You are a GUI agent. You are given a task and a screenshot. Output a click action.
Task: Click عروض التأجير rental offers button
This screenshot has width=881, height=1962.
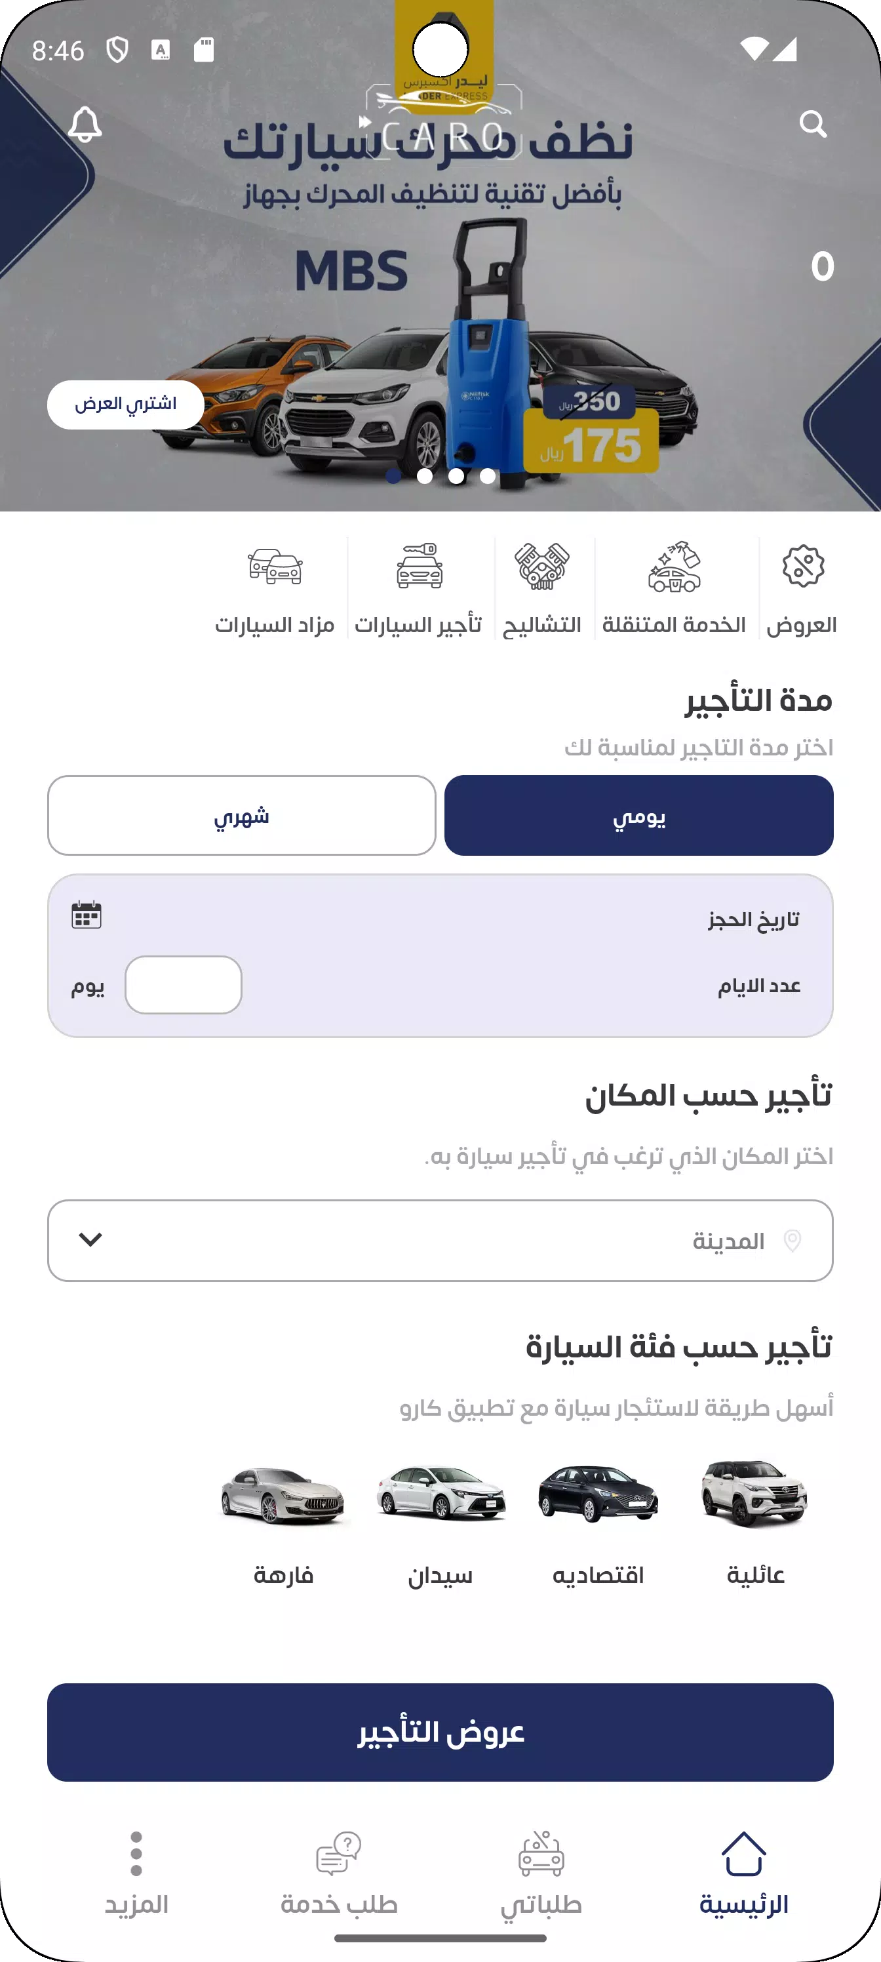(x=440, y=1732)
